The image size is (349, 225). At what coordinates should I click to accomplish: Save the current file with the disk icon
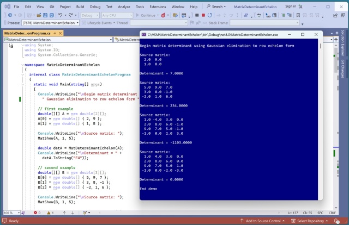point(45,15)
